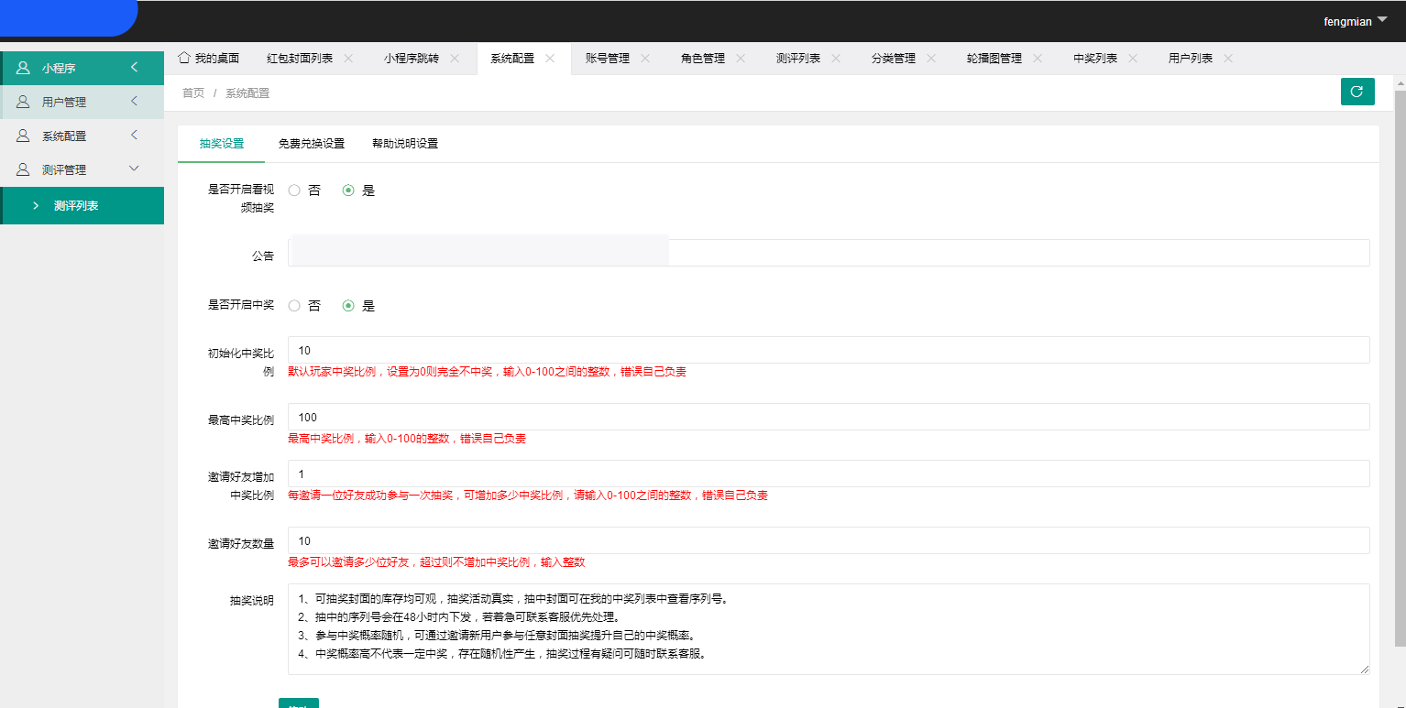Click the refresh icon on the right
This screenshot has width=1406, height=708.
click(x=1357, y=92)
